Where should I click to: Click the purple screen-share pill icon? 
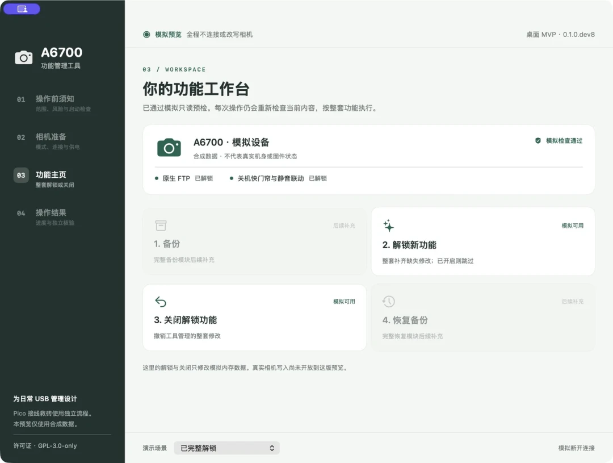[22, 9]
